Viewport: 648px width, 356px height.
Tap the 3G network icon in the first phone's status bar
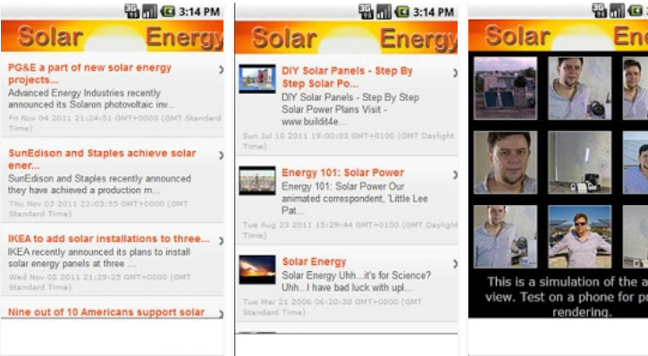click(131, 11)
